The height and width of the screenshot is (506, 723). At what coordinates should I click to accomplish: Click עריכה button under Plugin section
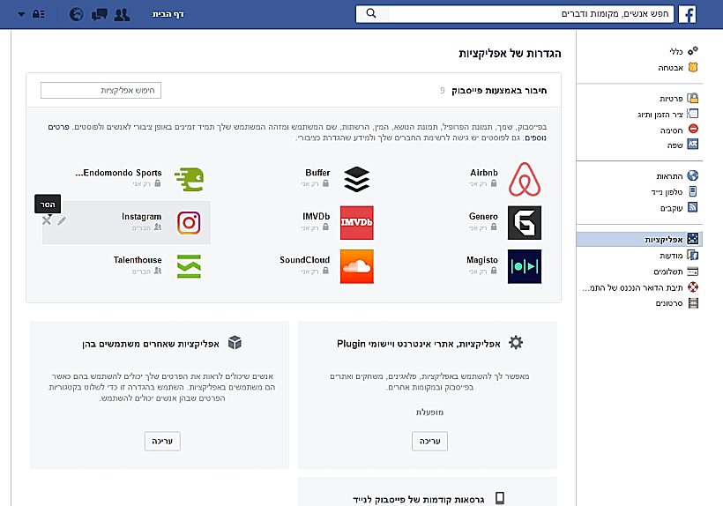pyautogui.click(x=429, y=441)
